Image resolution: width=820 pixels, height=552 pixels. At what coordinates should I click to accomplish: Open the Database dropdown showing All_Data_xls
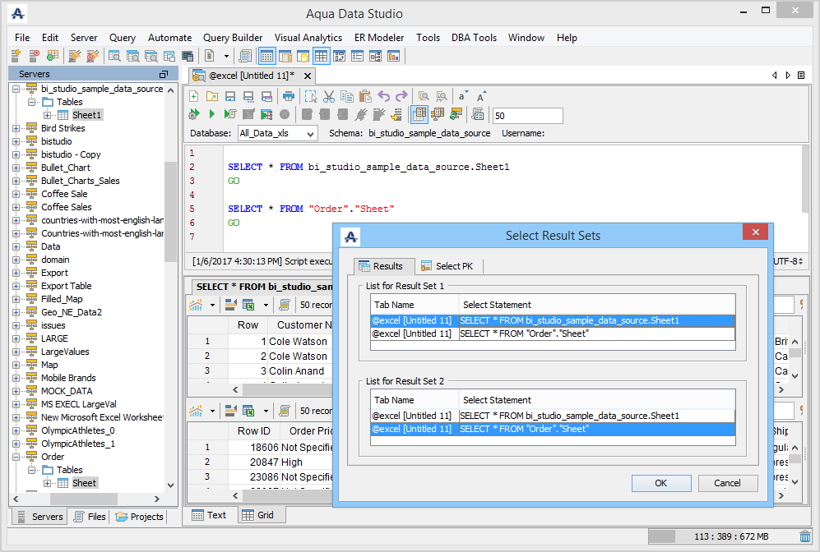click(x=277, y=133)
